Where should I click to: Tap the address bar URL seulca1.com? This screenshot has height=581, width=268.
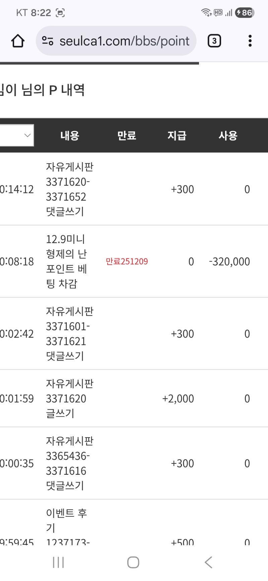point(124,41)
